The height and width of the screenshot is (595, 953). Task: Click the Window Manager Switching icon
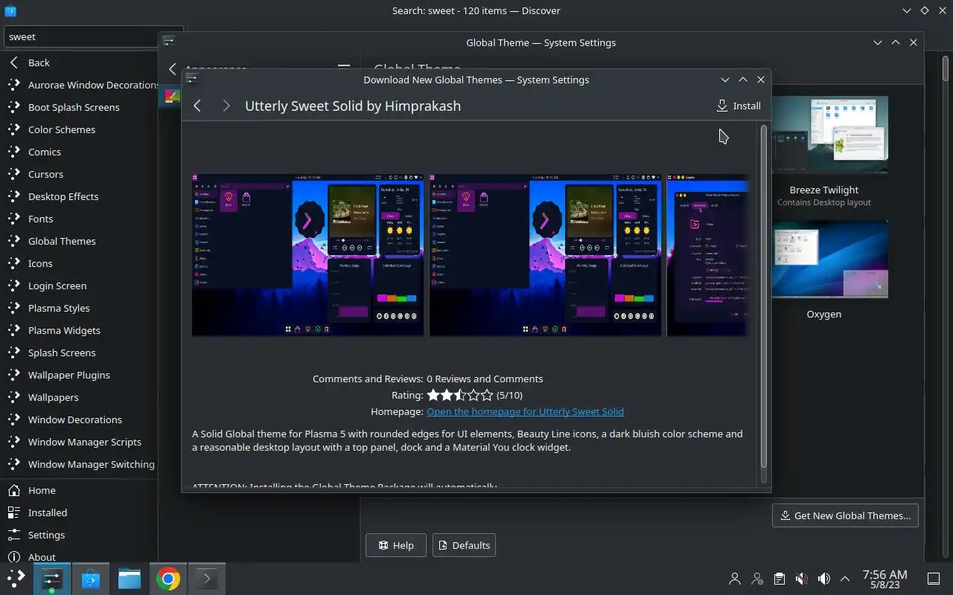coord(14,464)
